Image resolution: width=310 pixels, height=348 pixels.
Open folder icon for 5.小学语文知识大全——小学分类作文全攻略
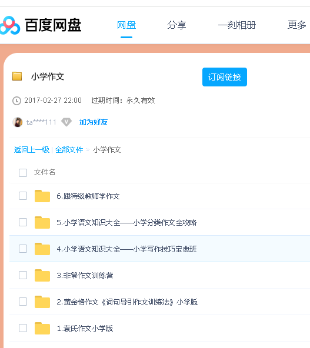pyautogui.click(x=42, y=222)
